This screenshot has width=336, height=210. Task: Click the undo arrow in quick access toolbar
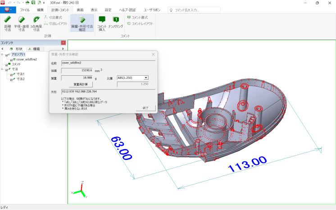tap(9, 3)
